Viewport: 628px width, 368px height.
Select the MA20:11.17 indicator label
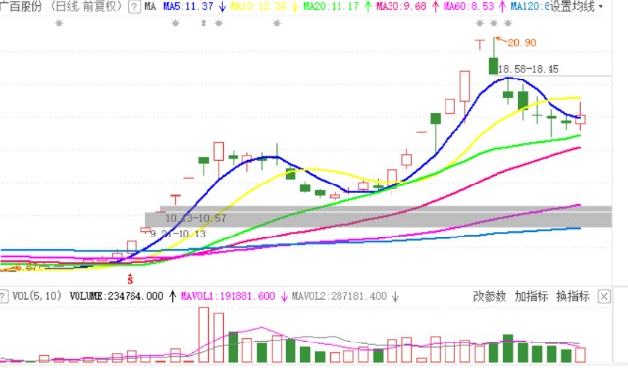(332, 7)
